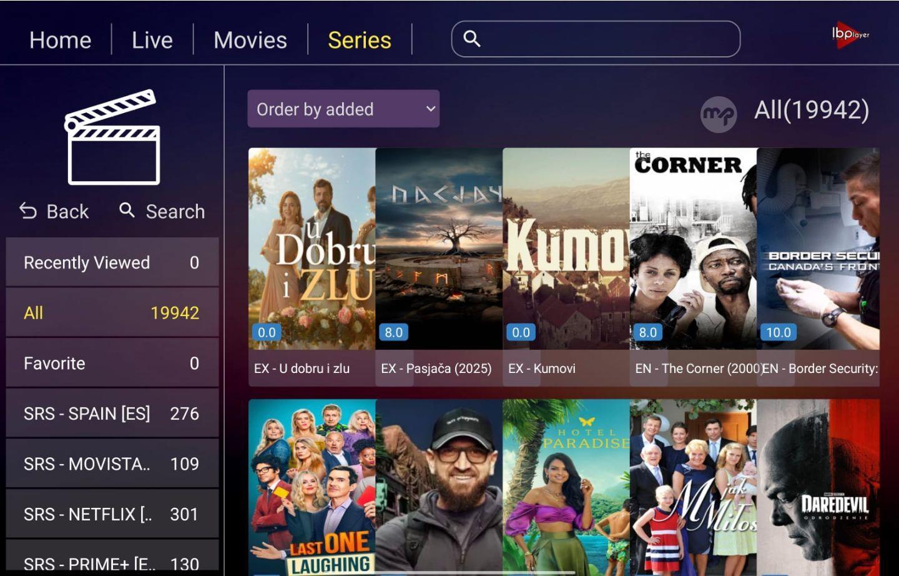Click into the top search field

pyautogui.click(x=596, y=39)
